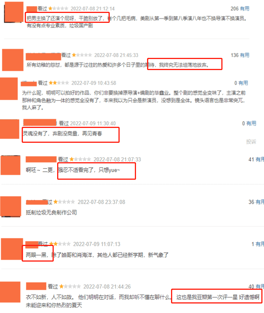Open avatar of the 23:37:08 reviewer
Viewport: 264px width, 313px height.
point(11,206)
